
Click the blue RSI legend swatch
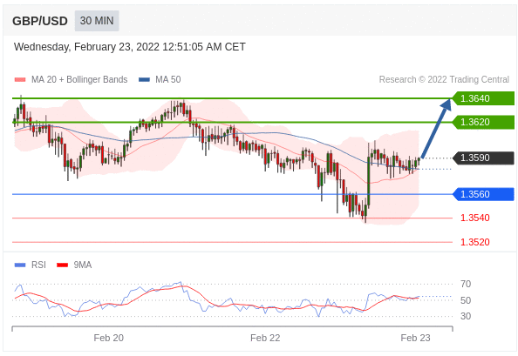(x=20, y=265)
